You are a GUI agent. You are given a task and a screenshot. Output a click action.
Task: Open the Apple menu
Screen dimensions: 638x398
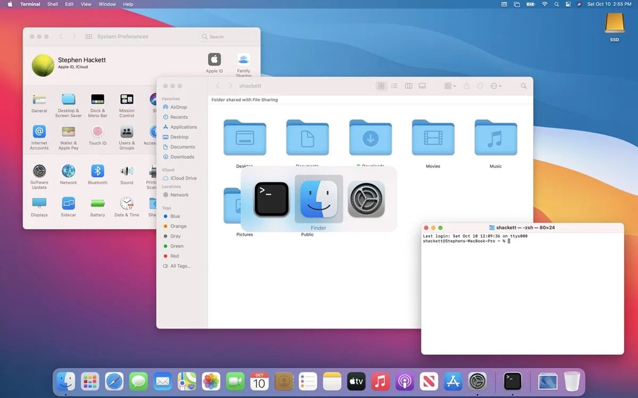click(x=10, y=4)
